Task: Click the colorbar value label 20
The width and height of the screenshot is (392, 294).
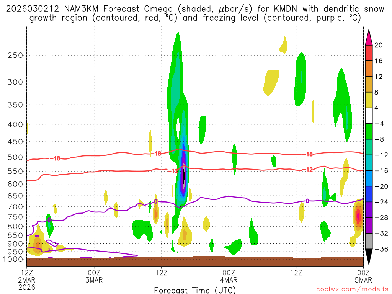Action: [378, 45]
